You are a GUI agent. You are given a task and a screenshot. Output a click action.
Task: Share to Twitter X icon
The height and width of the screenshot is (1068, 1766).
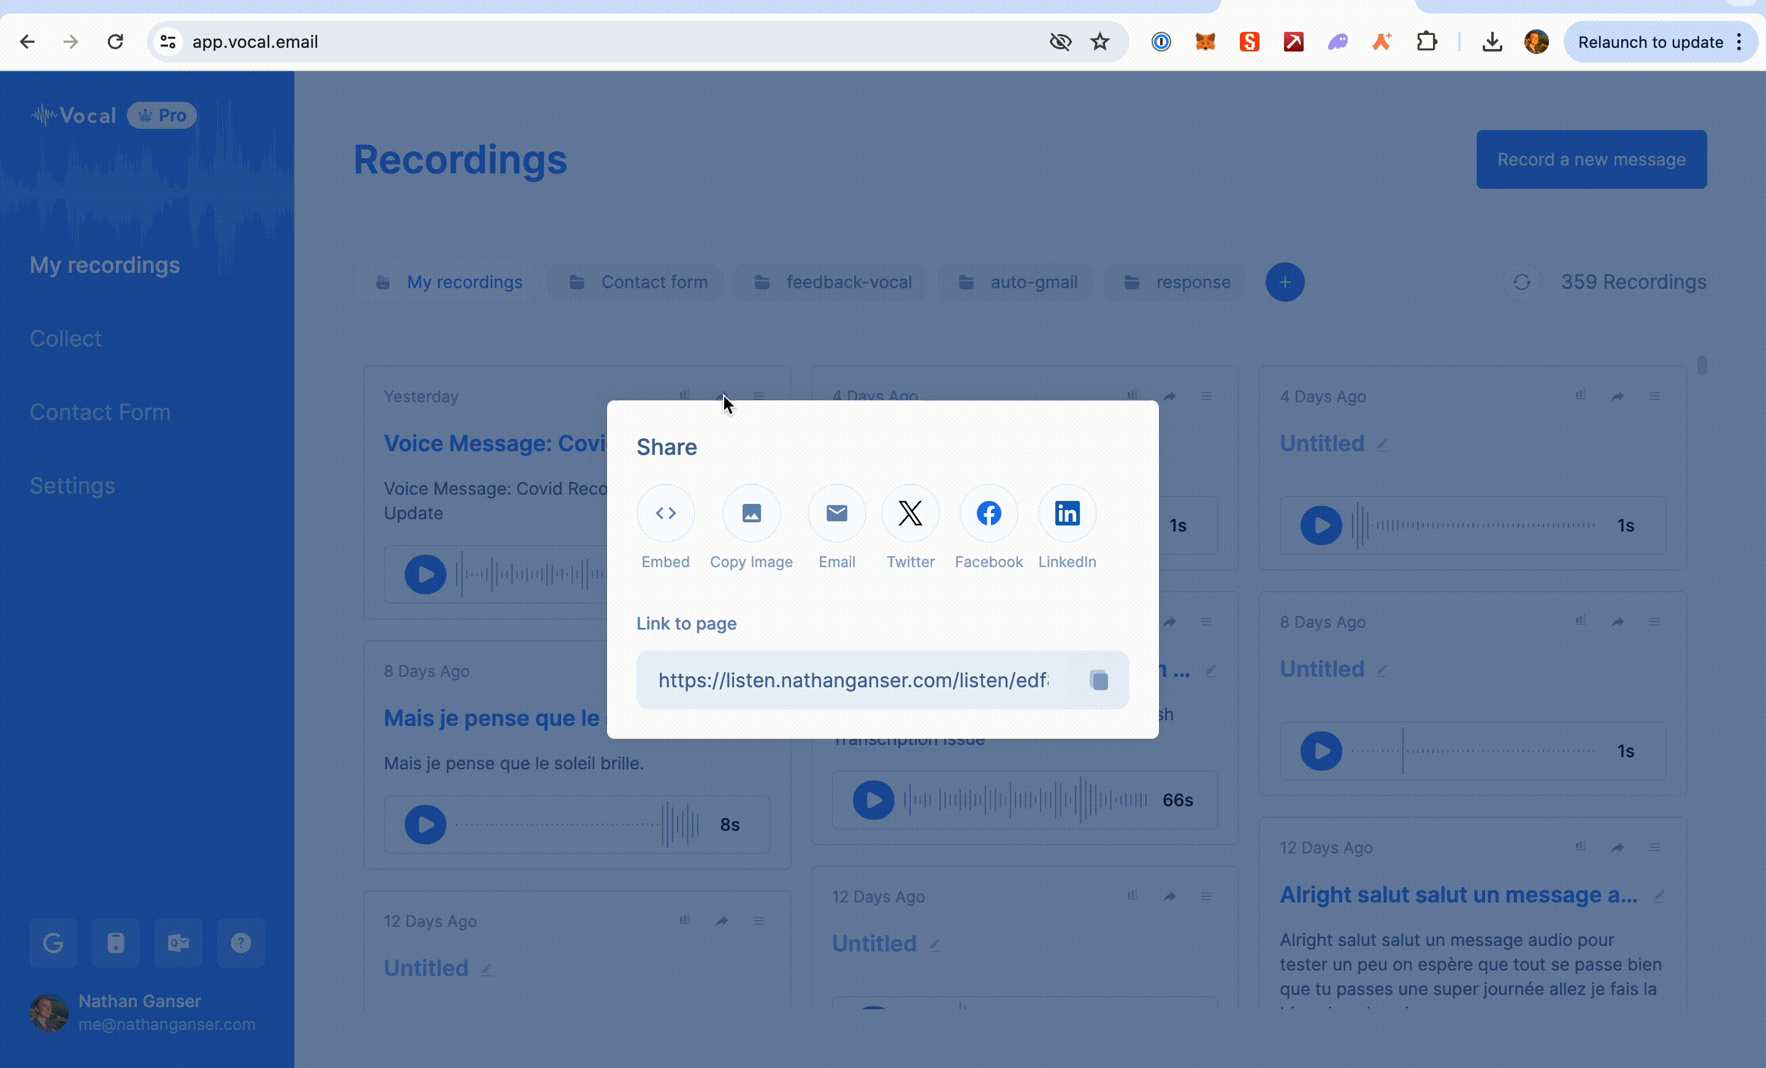(910, 513)
